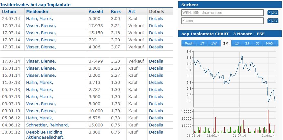Viewport: 283px width, 140px height.
Task: Click the Insidertrades bei aap Implantate heading
Action: pos(35,5)
